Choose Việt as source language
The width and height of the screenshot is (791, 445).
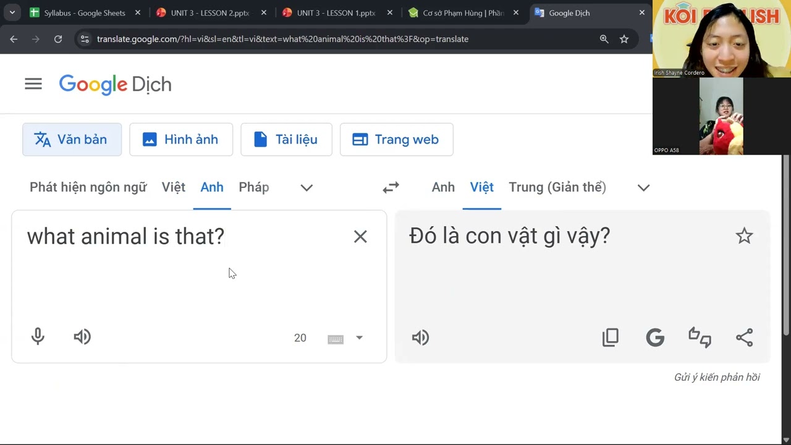point(174,187)
